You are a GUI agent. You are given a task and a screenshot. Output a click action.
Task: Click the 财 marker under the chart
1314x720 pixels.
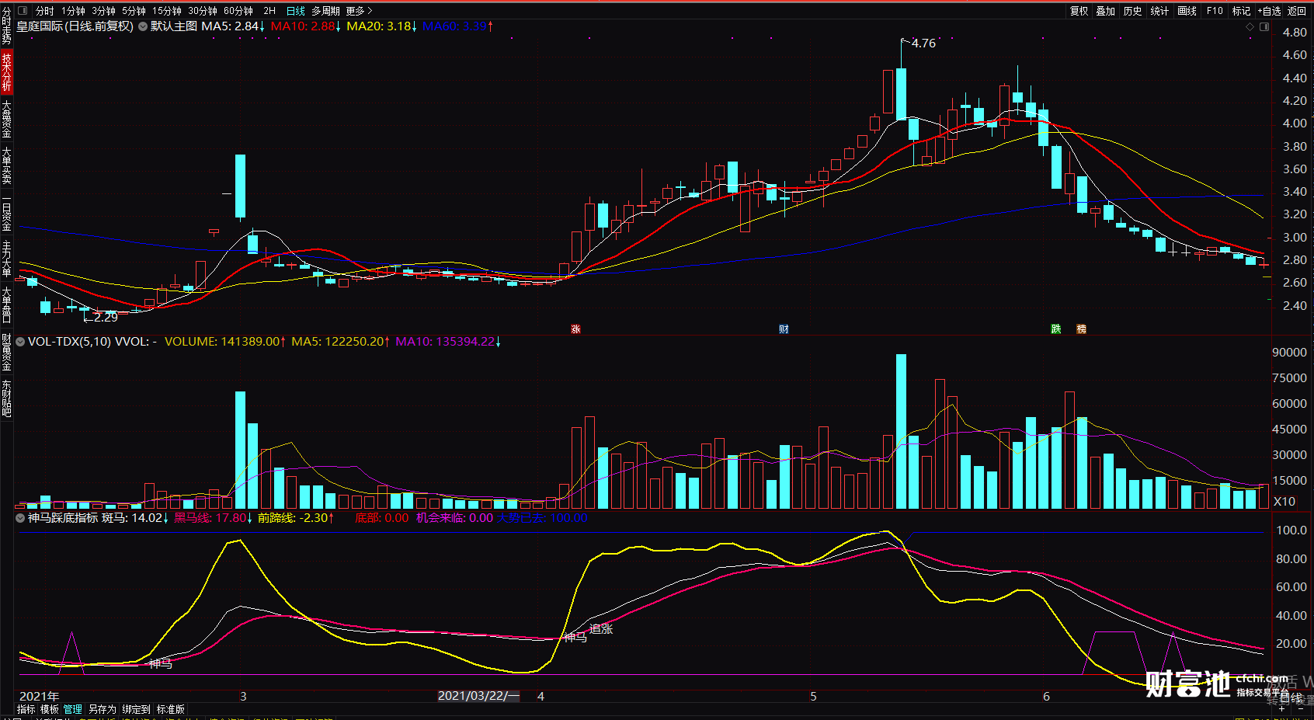point(784,329)
